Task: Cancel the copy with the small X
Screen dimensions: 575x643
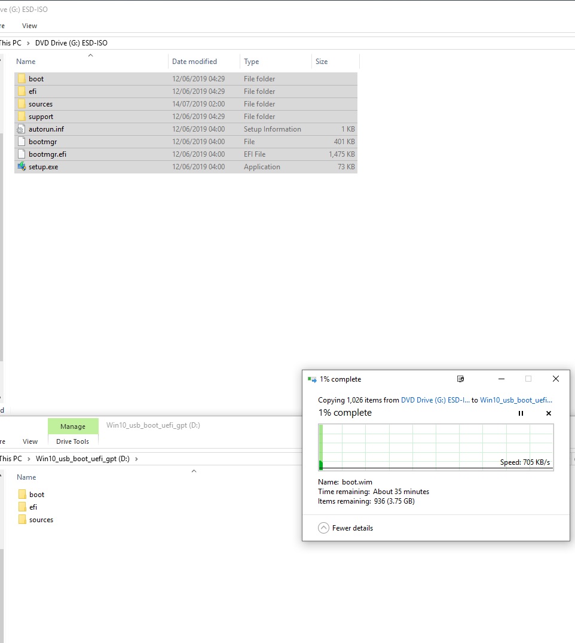Action: 549,413
